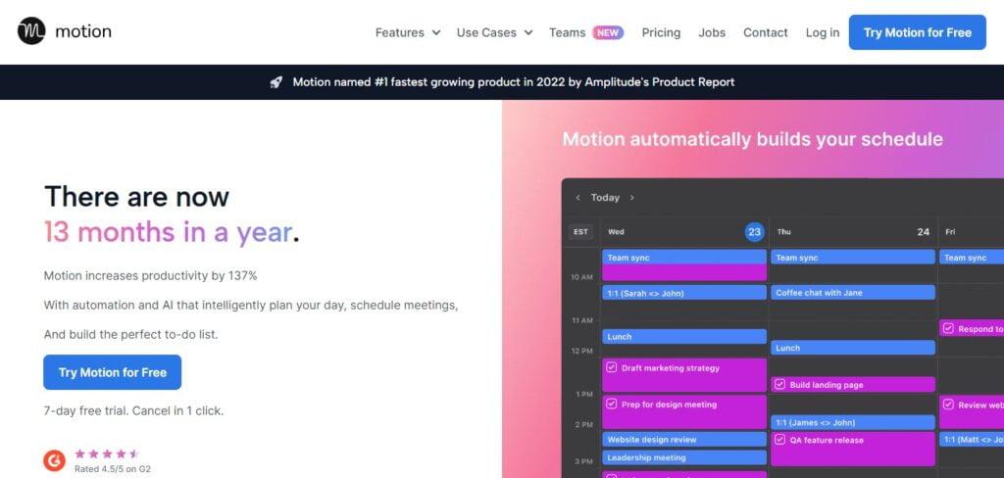The width and height of the screenshot is (1004, 478).
Task: Click the Fri day label
Action: click(x=950, y=231)
